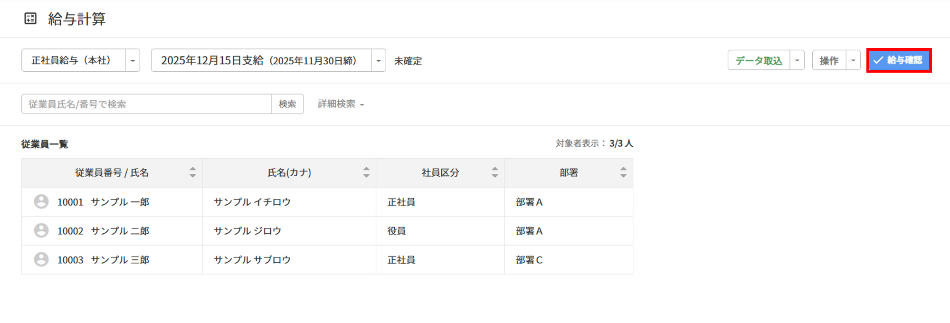The image size is (950, 323).
Task: Click avatar icon for employee 10003
Action: coord(41,259)
